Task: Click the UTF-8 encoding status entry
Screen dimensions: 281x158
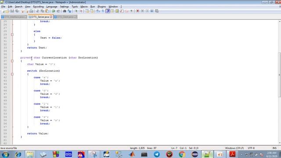Action: [x=251, y=148]
